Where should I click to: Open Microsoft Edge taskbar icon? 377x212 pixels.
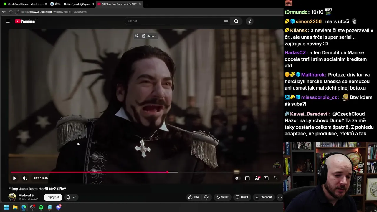point(24,207)
